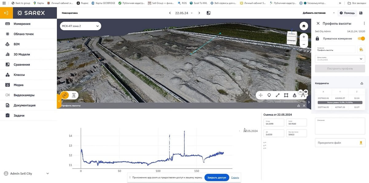The width and height of the screenshot is (369, 183).
Task: Open the split-screen compare icon beside date
Action: tap(208, 13)
